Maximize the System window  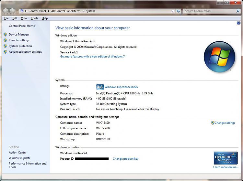(x=227, y=3)
